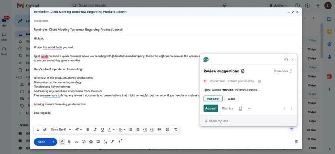This screenshot has width=335, height=154.
Task: Insert a bulleted list
Action: tap(138, 130)
